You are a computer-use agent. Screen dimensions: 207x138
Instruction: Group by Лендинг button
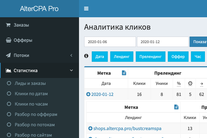click(121, 57)
